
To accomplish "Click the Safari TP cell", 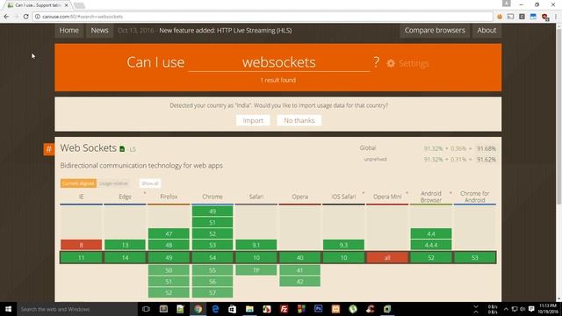I will [256, 270].
